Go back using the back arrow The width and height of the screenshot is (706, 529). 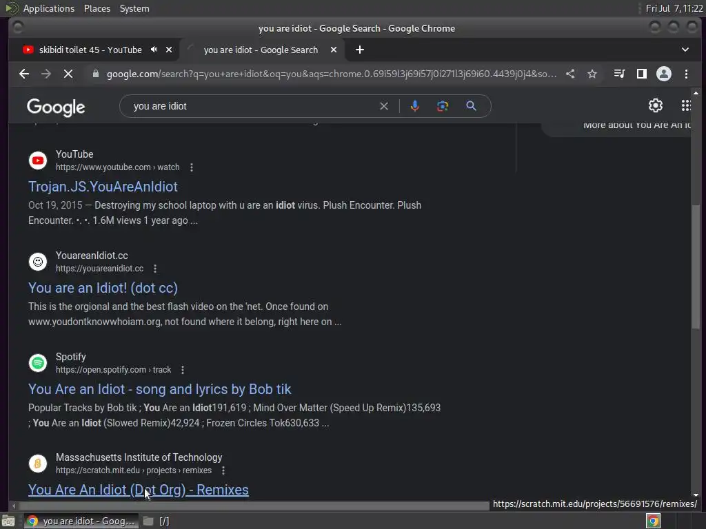tap(24, 74)
